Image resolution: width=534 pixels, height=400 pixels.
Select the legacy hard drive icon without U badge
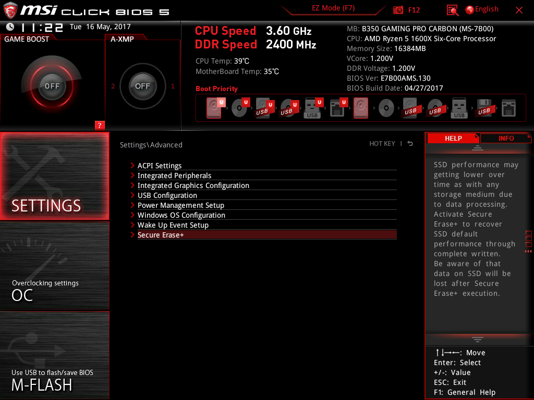click(361, 108)
